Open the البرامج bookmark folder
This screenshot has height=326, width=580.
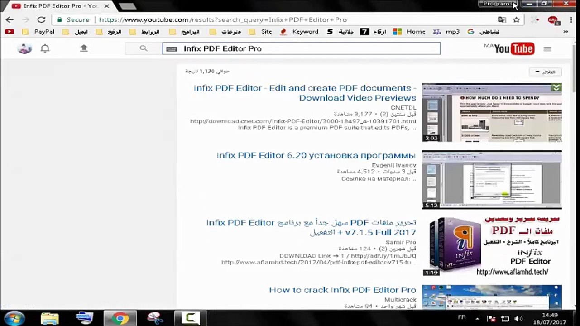(x=185, y=32)
